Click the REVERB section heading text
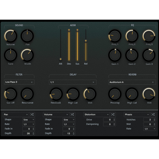Screen dimensions: 159x159 point(132,75)
